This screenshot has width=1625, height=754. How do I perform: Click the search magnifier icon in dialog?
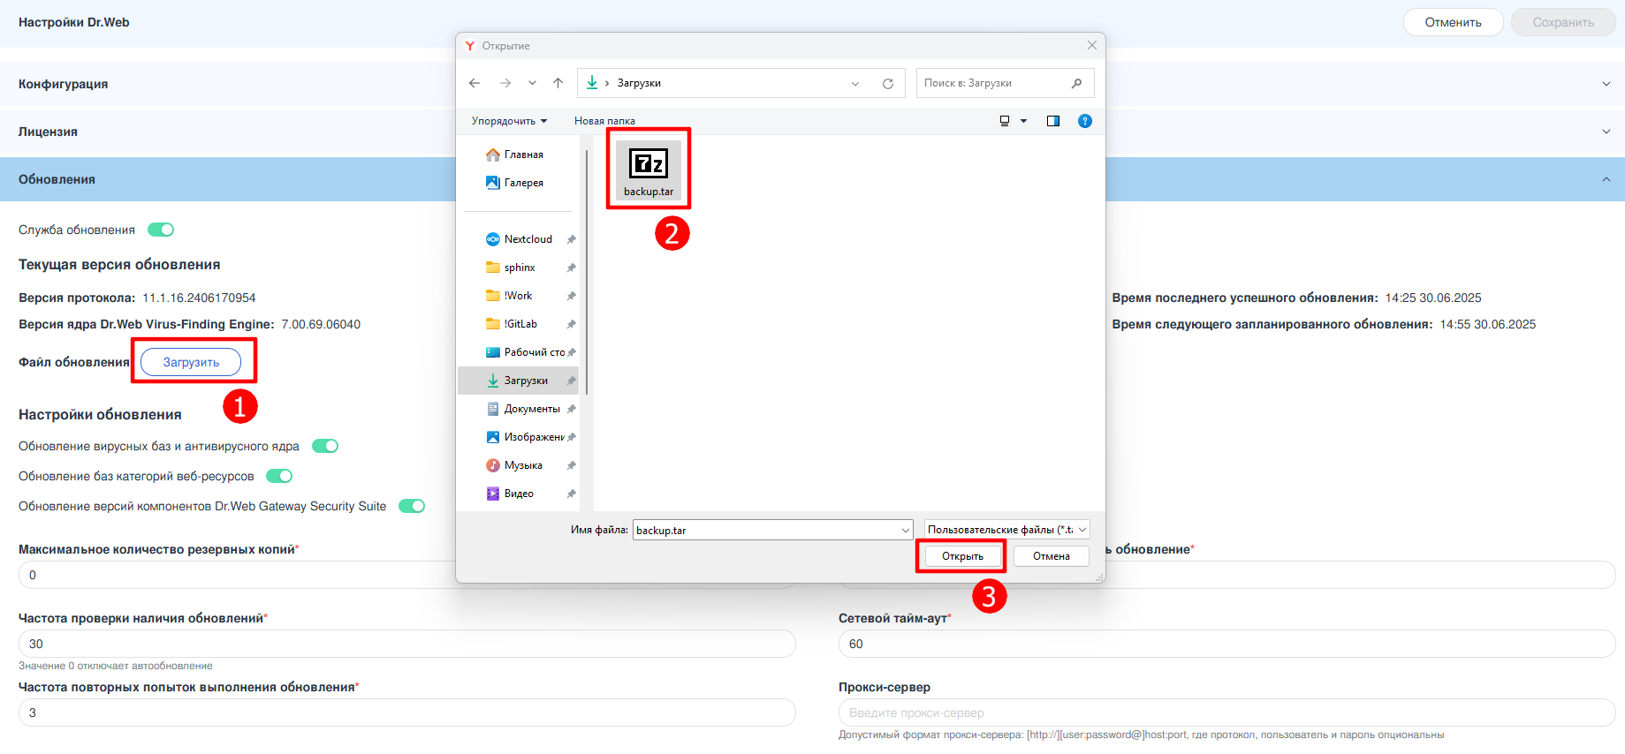[1076, 83]
